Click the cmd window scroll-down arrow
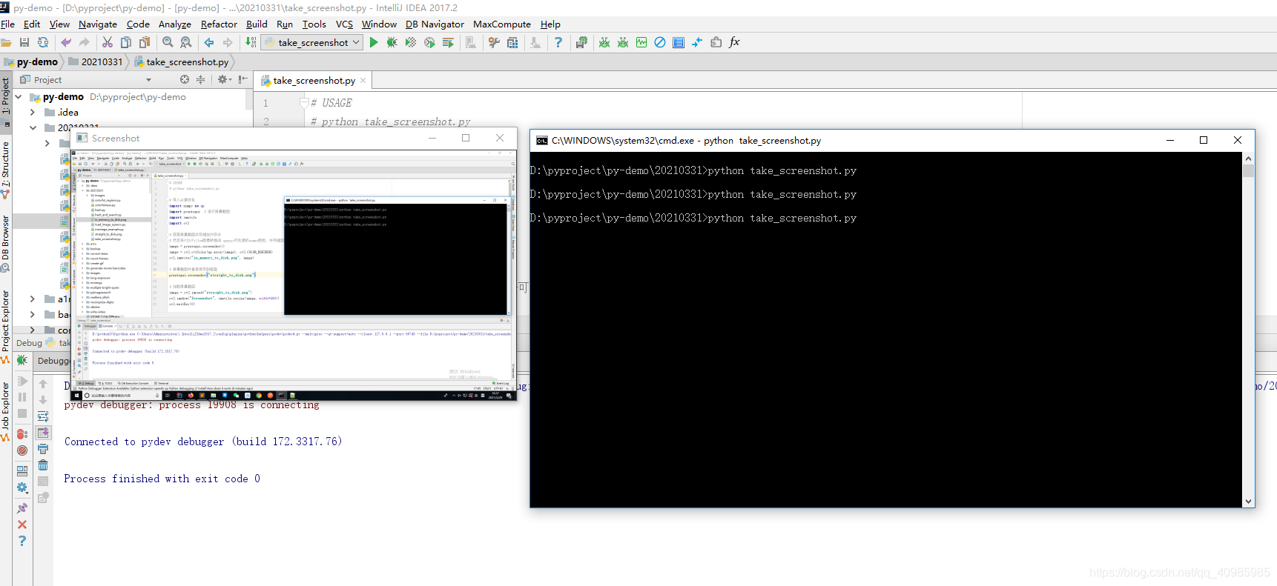This screenshot has width=1277, height=586. tap(1248, 502)
